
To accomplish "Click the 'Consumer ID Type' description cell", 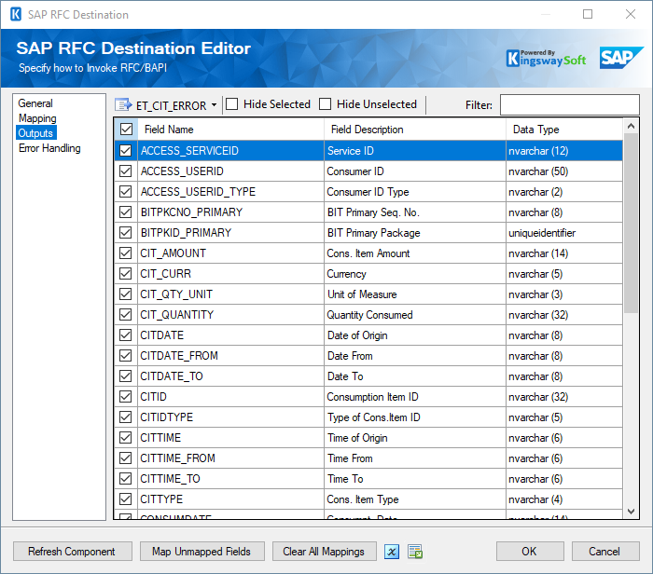I will click(x=415, y=191).
